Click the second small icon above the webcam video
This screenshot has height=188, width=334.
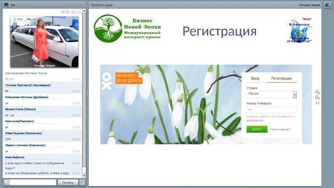pyautogui.click(x=67, y=12)
